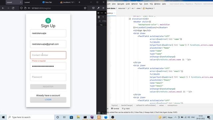Viewport: 213px width, 120px height.
Task: Click the resources breadcrumb in PhpStorm
Action: coord(121,8)
